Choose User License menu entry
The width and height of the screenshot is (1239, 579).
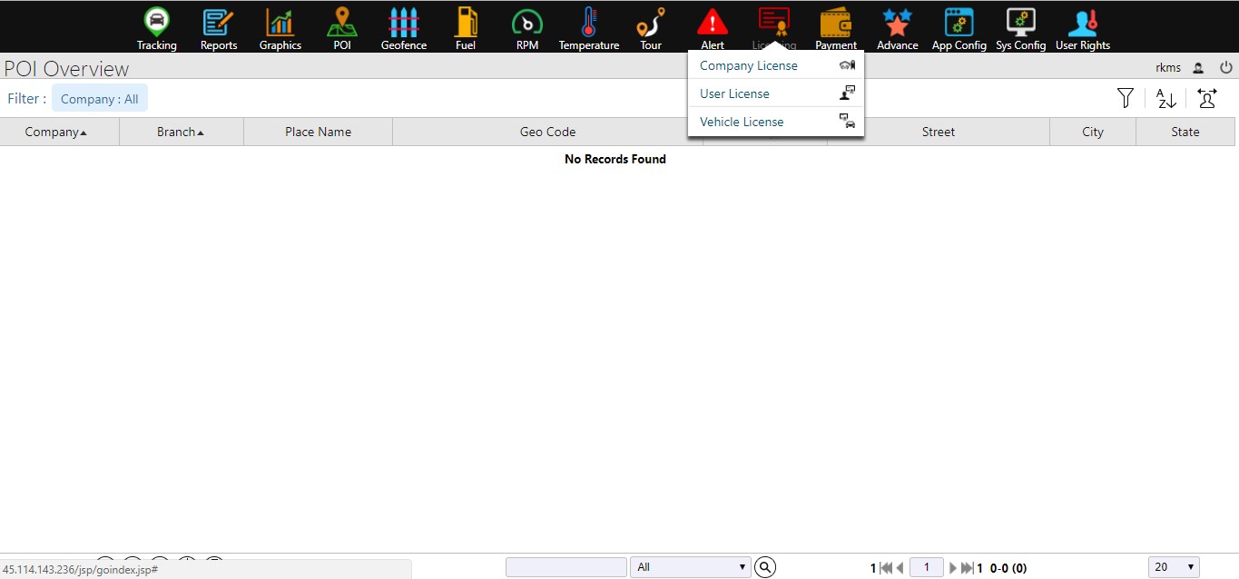point(734,93)
